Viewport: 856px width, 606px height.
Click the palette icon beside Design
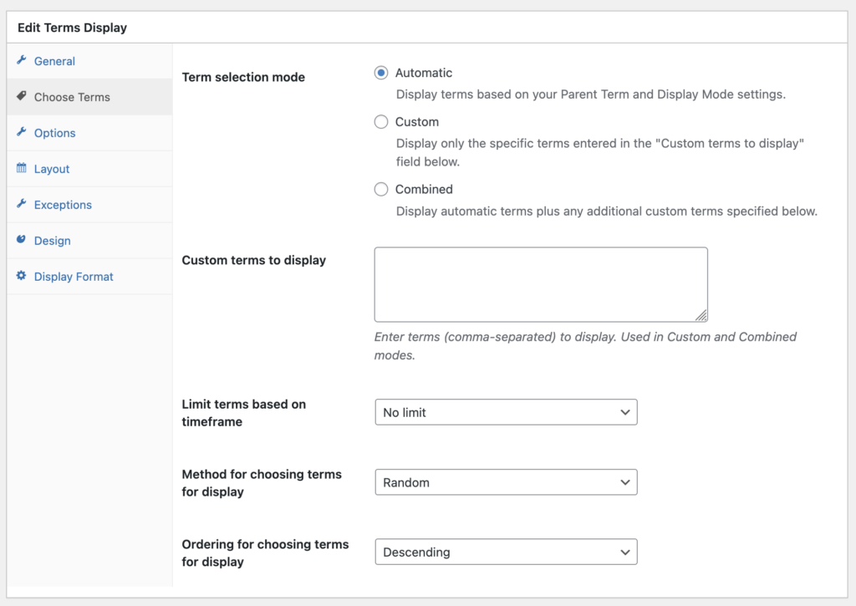pyautogui.click(x=21, y=241)
